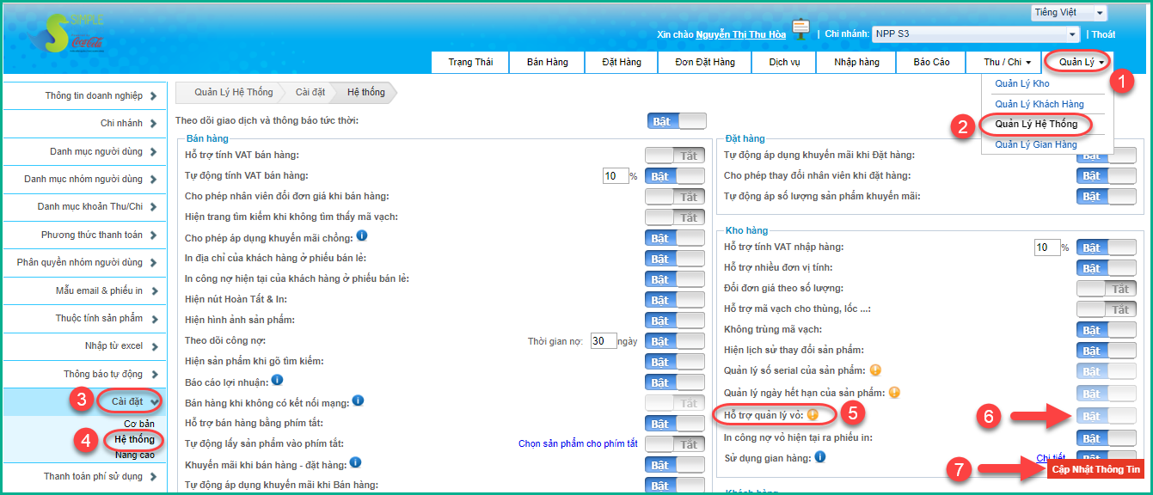Enable the Hỗ trợ tính VAT bán hàng toggle

(675, 156)
